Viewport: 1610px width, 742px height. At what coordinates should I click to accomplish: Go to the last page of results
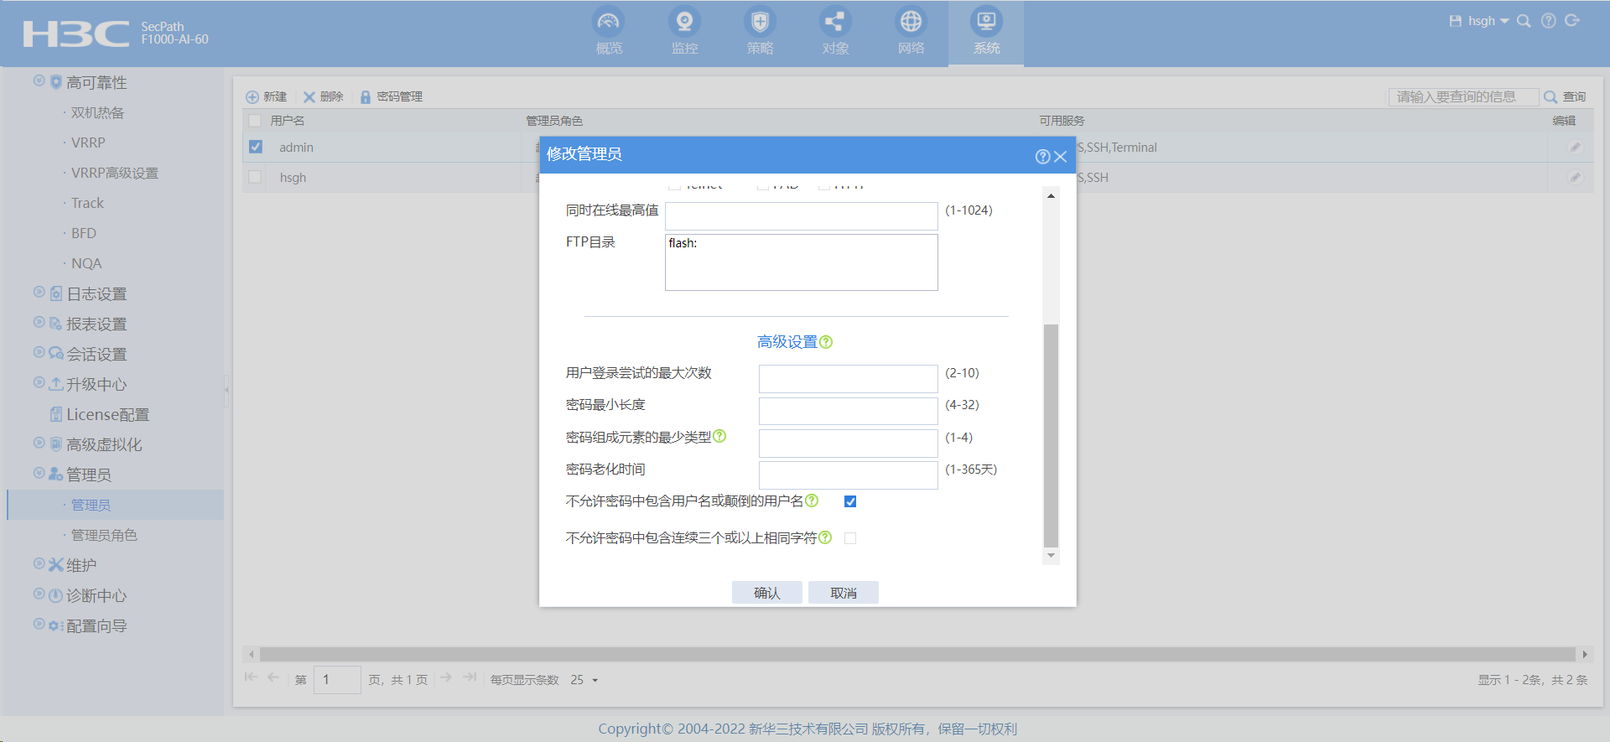pos(470,677)
